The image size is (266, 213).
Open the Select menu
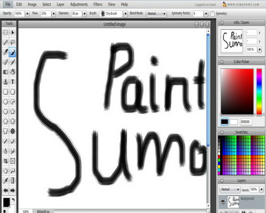[x=46, y=4]
